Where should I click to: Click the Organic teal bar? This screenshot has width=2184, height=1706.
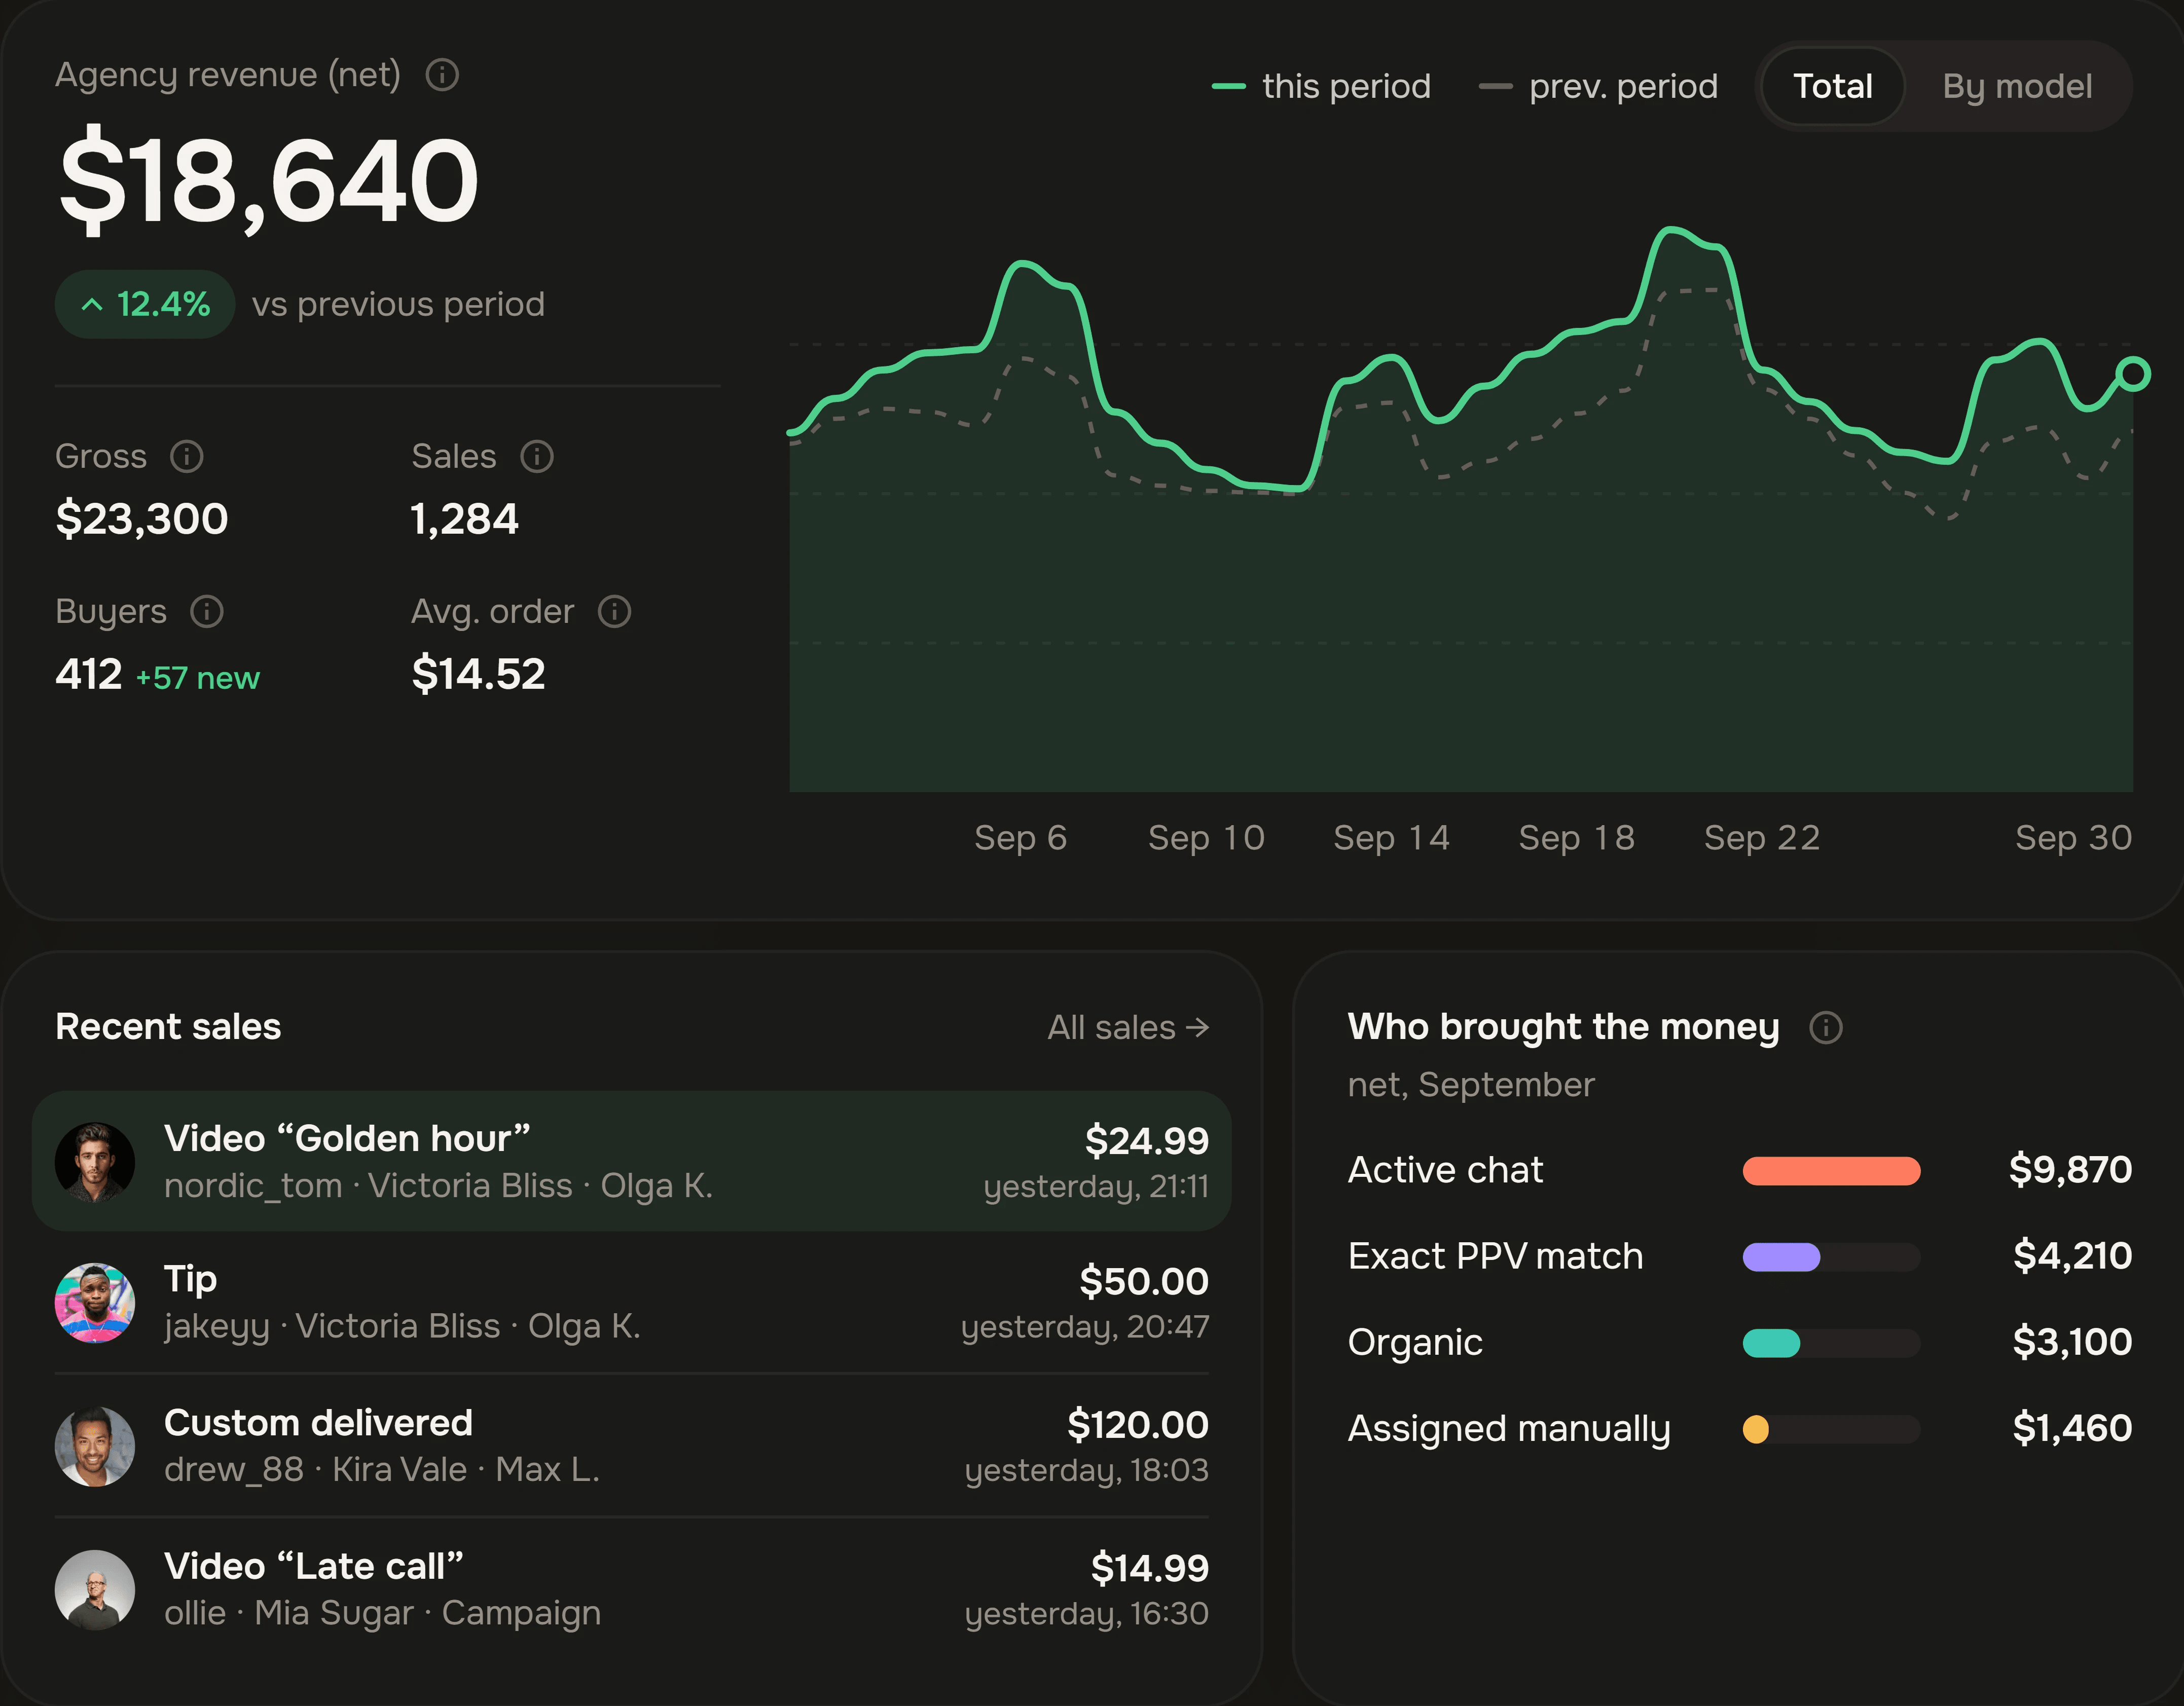click(1771, 1343)
